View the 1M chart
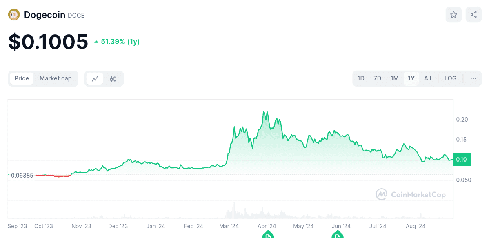 pos(394,78)
